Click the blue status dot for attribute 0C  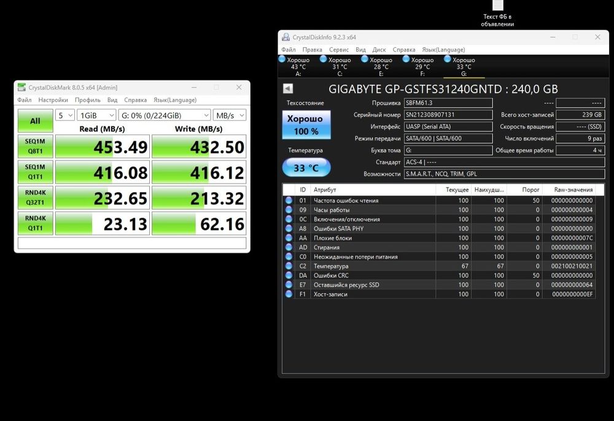pyautogui.click(x=289, y=219)
